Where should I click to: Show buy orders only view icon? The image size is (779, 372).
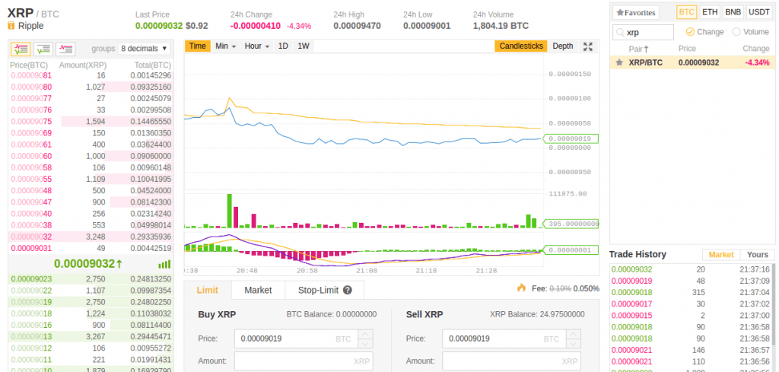[x=43, y=49]
